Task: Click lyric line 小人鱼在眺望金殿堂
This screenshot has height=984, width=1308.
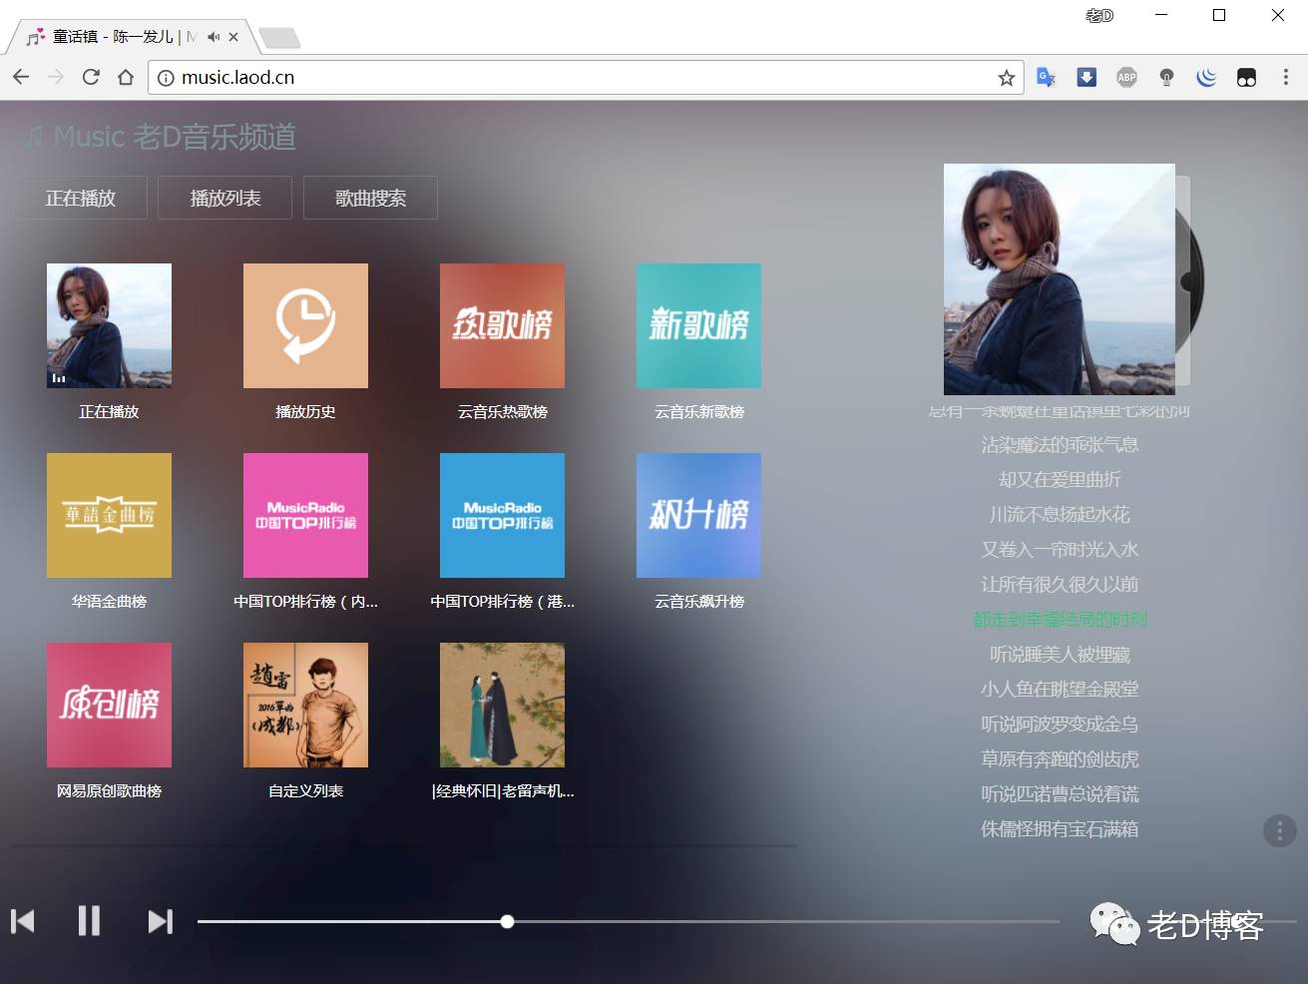Action: point(1060,689)
